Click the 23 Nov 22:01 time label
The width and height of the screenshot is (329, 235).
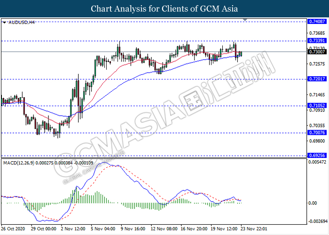(x=254, y=229)
